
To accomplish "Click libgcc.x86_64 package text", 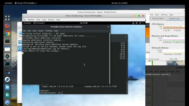I will (57, 86).
